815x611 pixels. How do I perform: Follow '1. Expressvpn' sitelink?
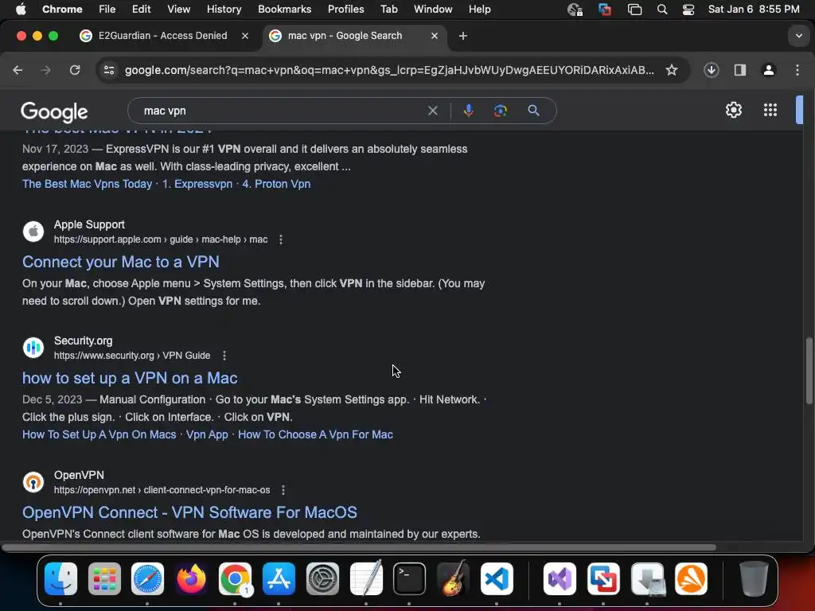[197, 184]
